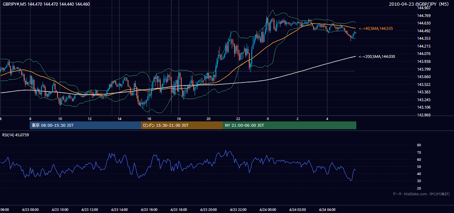The width and height of the screenshot is (454, 213).
Task: Click RSI axis level 30
Action: (x=419, y=181)
